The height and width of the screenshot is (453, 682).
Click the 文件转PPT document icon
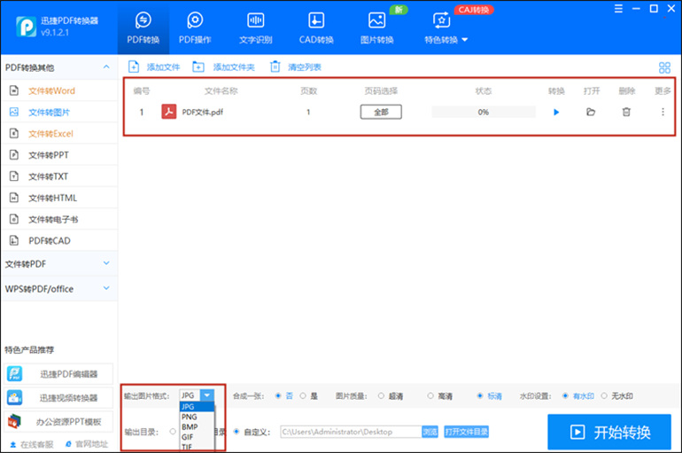coord(14,155)
